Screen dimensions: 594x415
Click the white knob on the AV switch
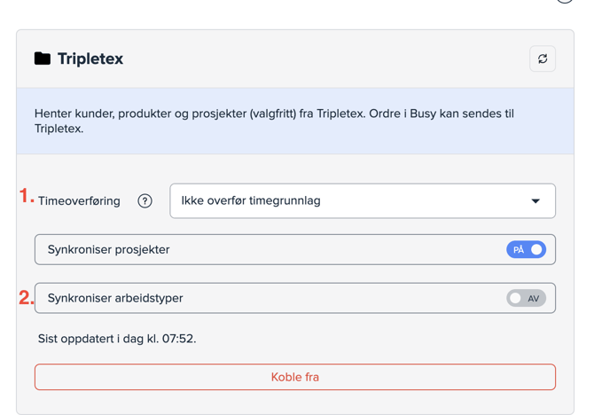point(515,299)
